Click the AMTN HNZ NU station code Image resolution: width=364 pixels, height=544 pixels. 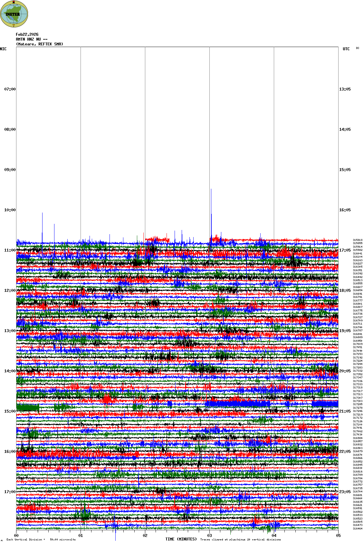(32, 39)
